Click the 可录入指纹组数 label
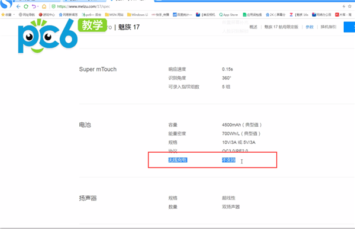The image size is (355, 229). click(x=184, y=87)
